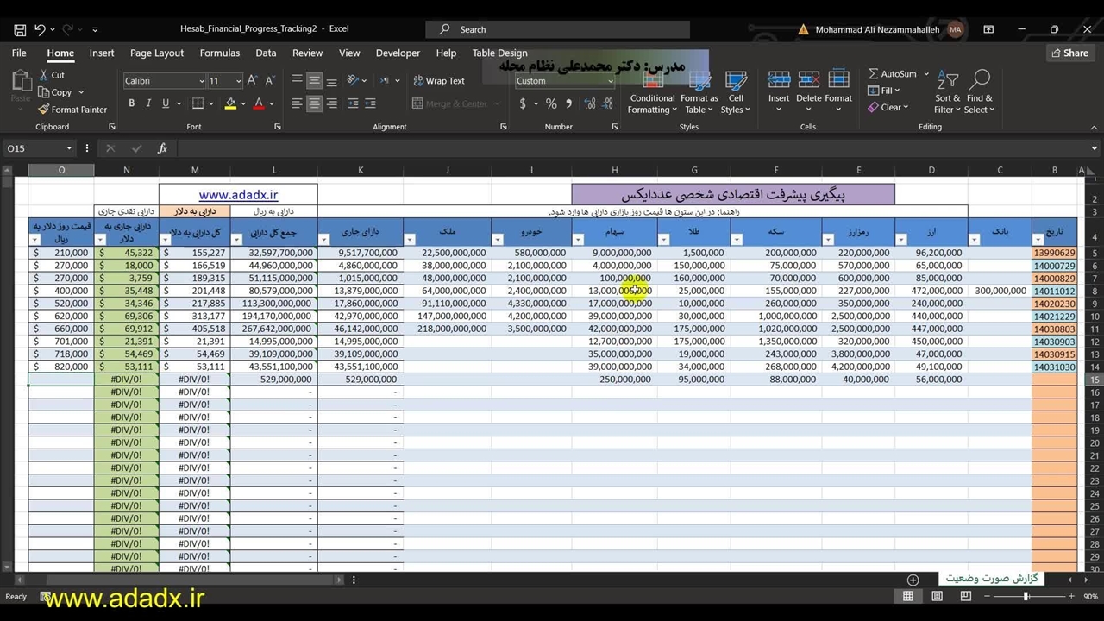Toggle Italic formatting
The image size is (1104, 621).
click(x=148, y=103)
